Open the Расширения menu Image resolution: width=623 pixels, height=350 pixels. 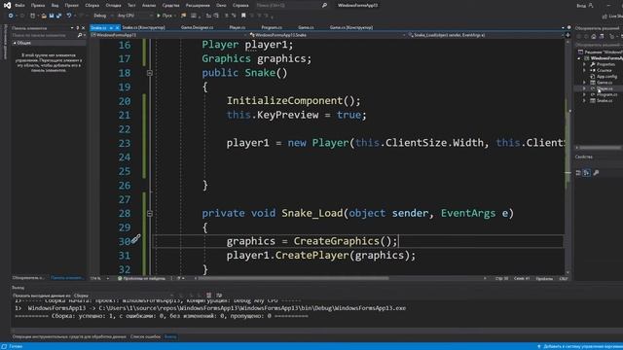click(198, 6)
